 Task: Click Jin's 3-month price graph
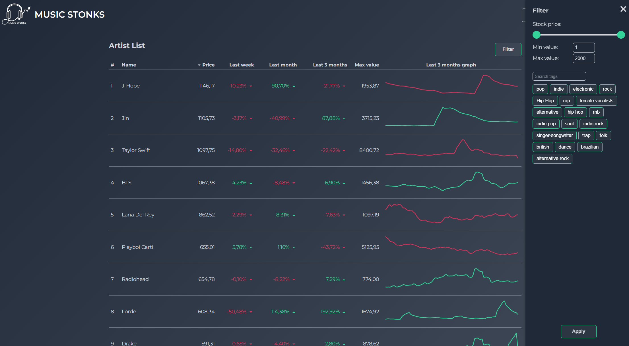click(x=451, y=117)
